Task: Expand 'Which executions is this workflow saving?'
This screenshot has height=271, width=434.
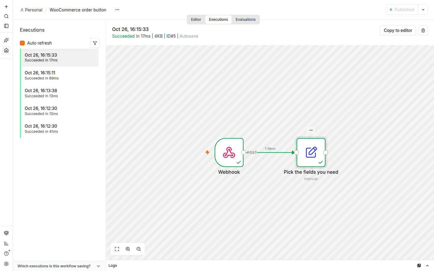Action: (x=59, y=266)
